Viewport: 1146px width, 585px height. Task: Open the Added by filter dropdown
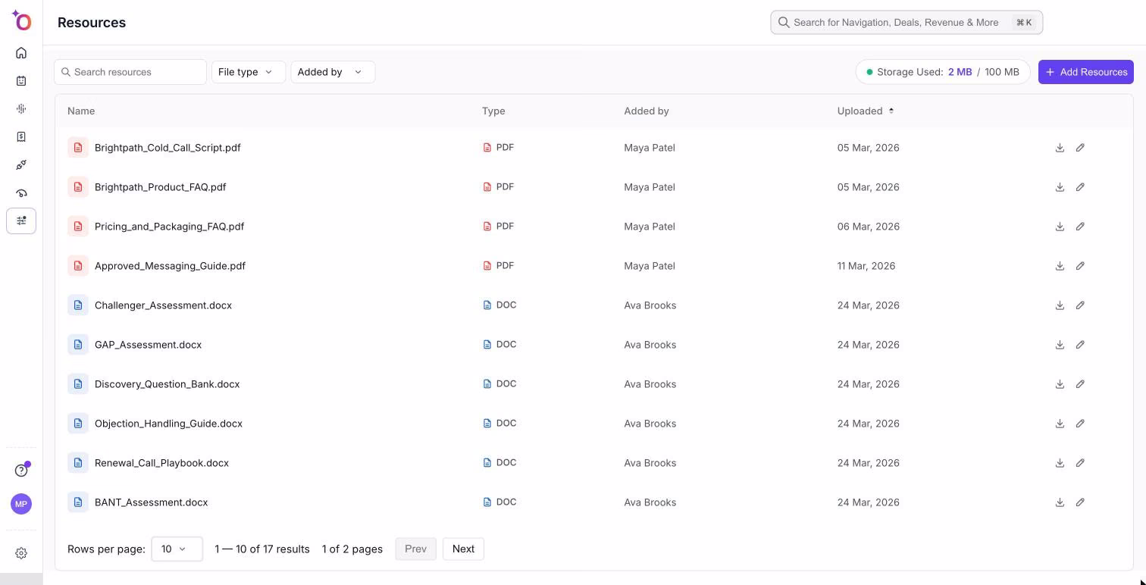[x=333, y=72]
